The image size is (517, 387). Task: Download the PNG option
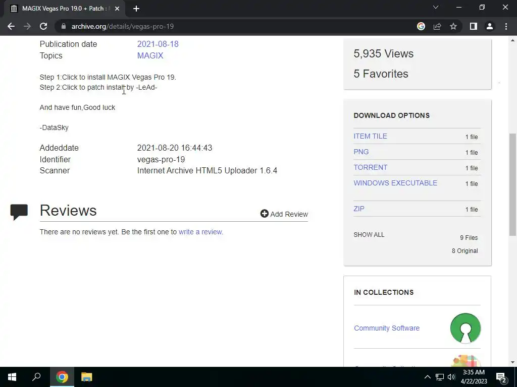361,152
